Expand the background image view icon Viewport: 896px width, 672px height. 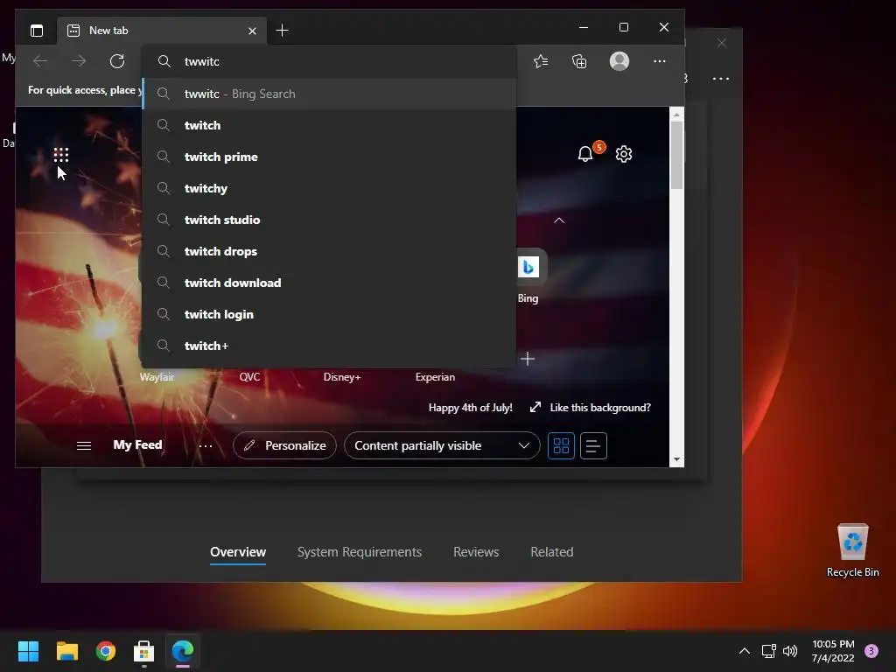(x=535, y=407)
